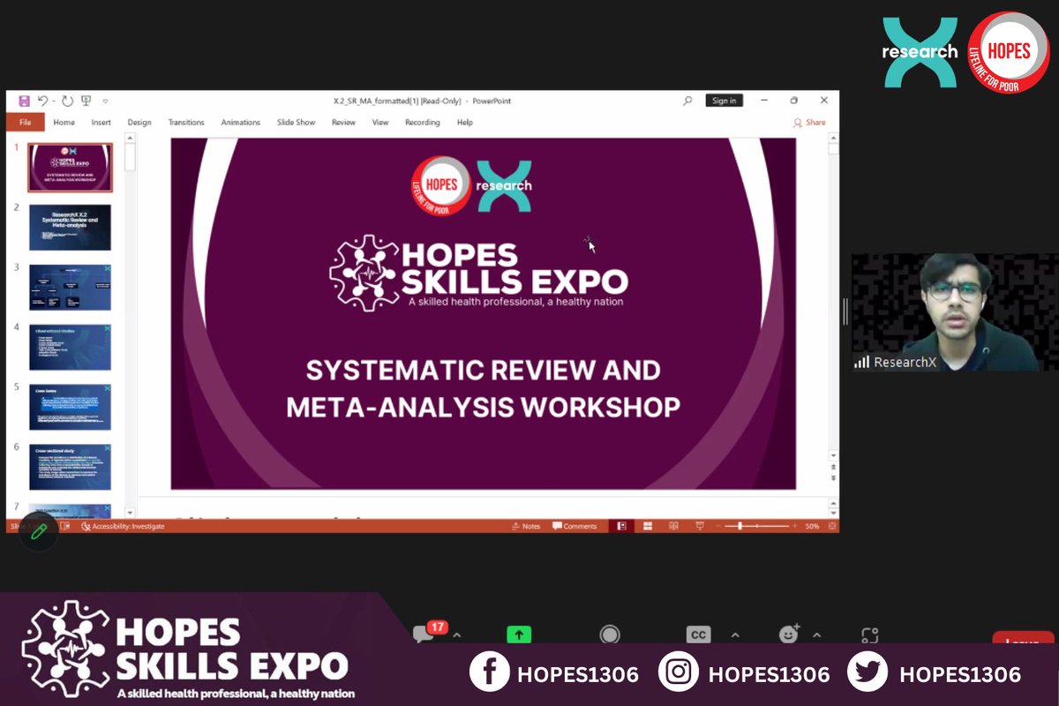Click the Zoom Record circle icon
Screen dimensions: 1059x706
click(610, 635)
